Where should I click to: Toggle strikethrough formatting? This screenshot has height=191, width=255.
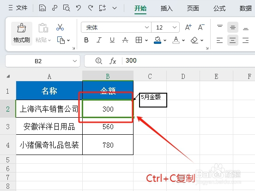125,40
